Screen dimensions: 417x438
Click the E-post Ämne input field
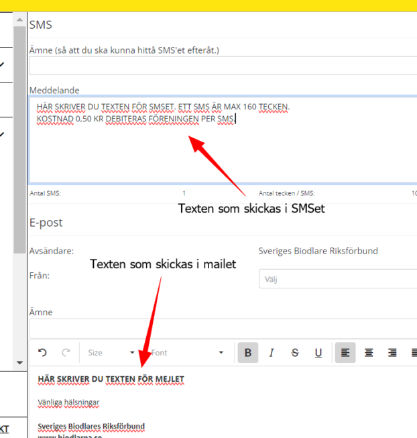click(223, 329)
